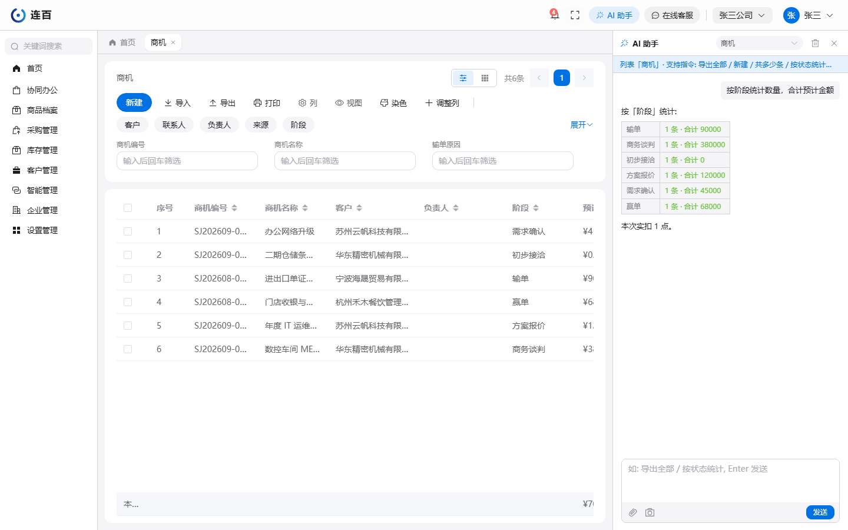Click the 调整列 adjust columns button

tap(442, 103)
